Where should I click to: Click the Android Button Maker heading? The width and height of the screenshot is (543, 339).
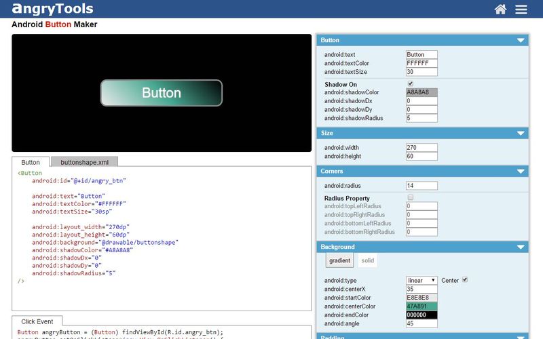pos(54,24)
